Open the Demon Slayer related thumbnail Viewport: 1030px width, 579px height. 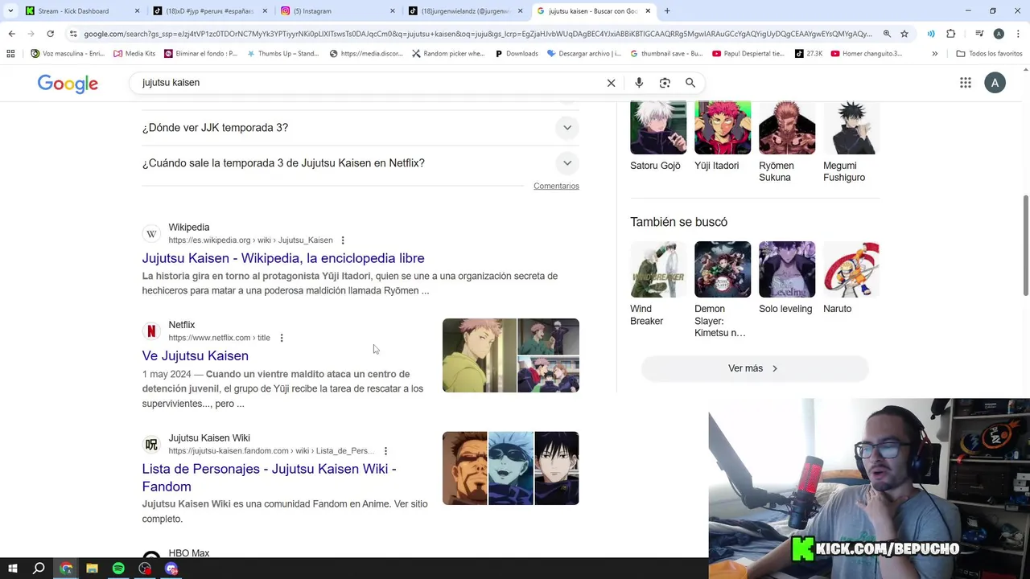pos(723,269)
